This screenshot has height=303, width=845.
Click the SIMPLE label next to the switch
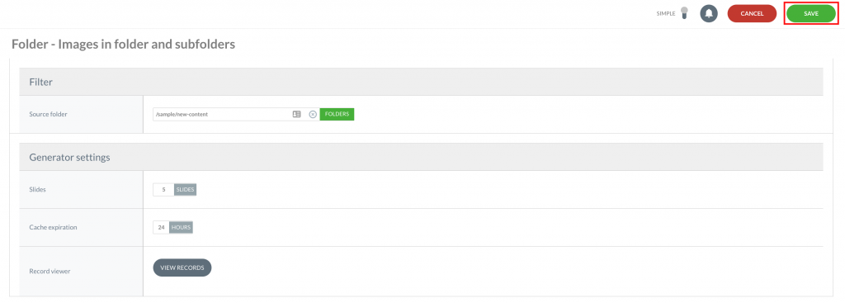666,13
